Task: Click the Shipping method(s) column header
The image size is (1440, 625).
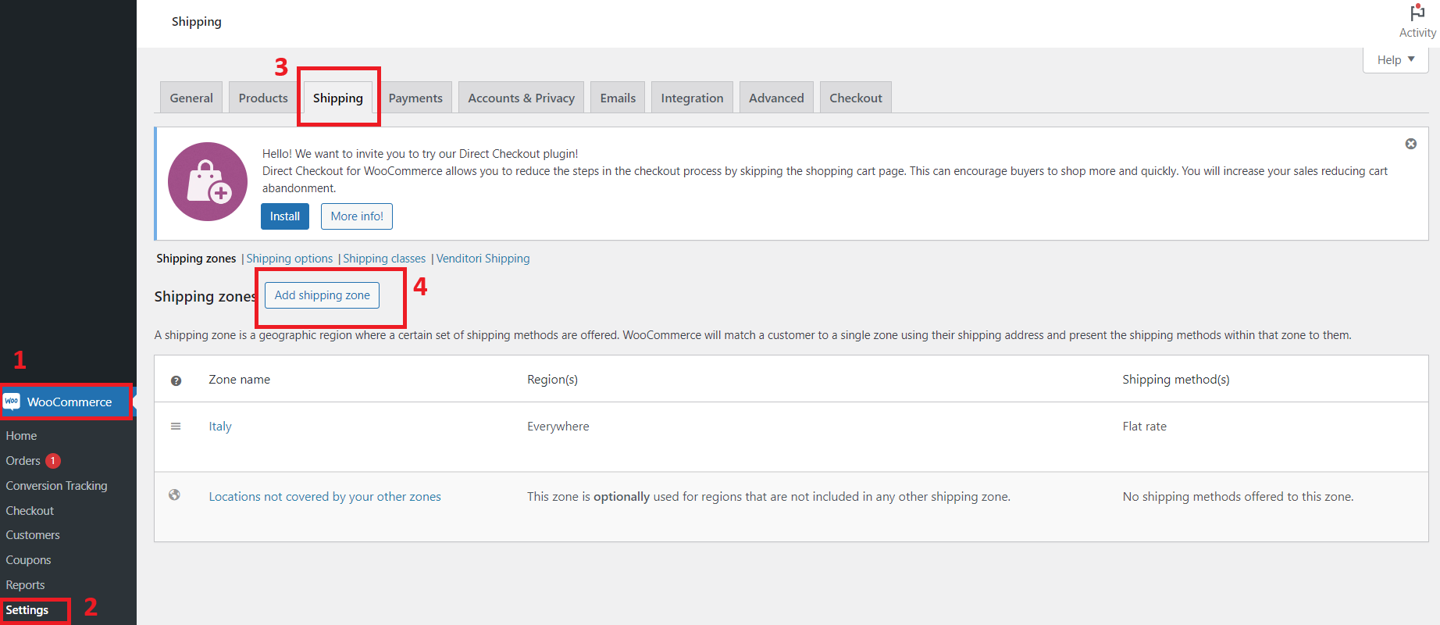Action: point(1176,380)
